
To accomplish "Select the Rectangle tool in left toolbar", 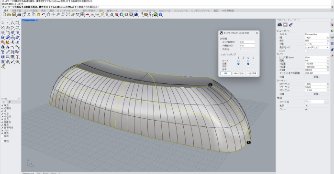I will [18, 28].
